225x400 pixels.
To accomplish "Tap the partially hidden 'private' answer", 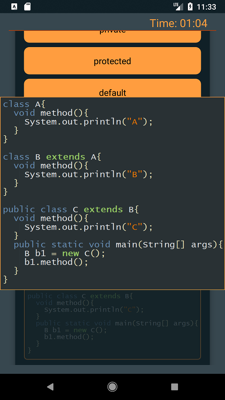I will [x=112, y=37].
